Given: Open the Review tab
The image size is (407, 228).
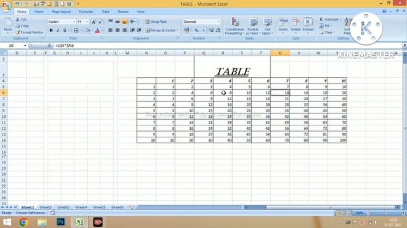Looking at the screenshot, I should click(x=123, y=11).
